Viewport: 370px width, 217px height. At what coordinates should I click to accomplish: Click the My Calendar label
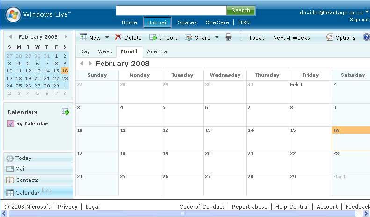[32, 123]
